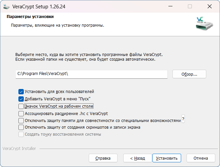The height and width of the screenshot is (167, 220).
Task: Cancel setup with 'Отмена' button
Action: 201,158
